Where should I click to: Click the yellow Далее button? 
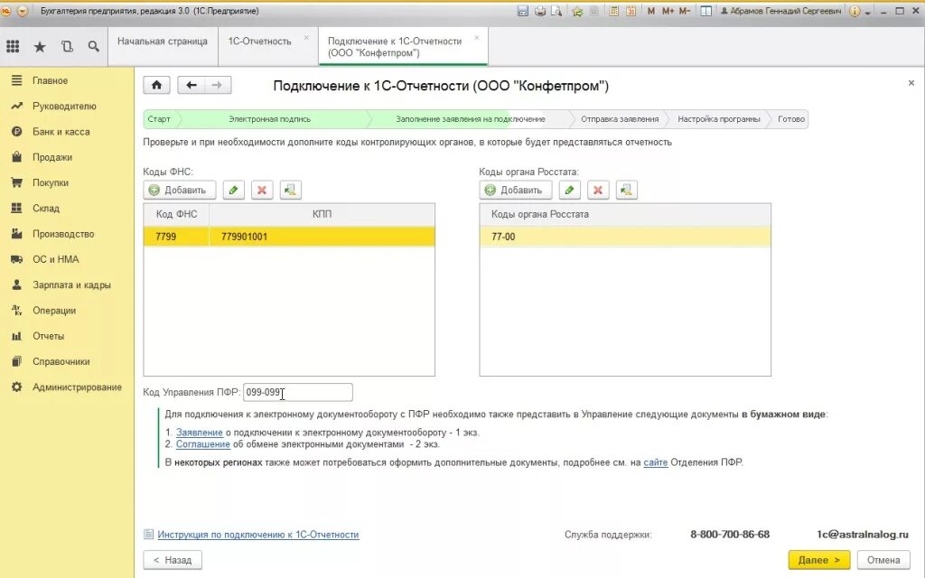818,560
